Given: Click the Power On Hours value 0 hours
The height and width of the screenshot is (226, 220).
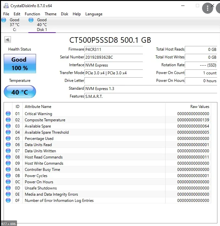Looking at the screenshot, I should [201, 81].
